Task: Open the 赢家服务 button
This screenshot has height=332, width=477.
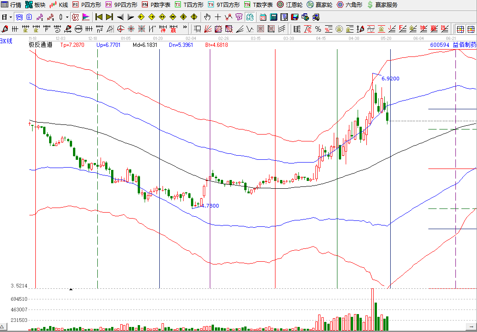Action: [382, 5]
